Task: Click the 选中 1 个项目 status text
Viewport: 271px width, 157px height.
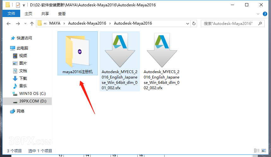Action: [40, 151]
